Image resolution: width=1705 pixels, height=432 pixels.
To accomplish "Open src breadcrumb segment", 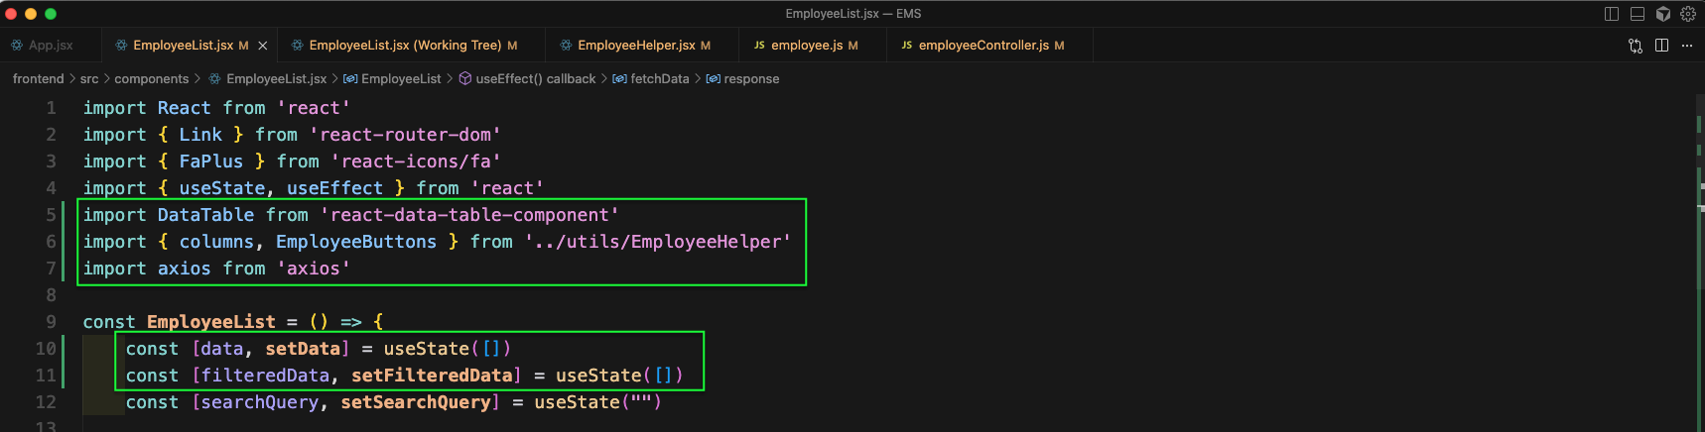I will coord(89,79).
